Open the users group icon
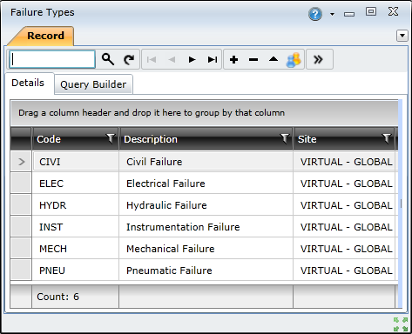Screen dimensions: 412x334 [x=294, y=60]
